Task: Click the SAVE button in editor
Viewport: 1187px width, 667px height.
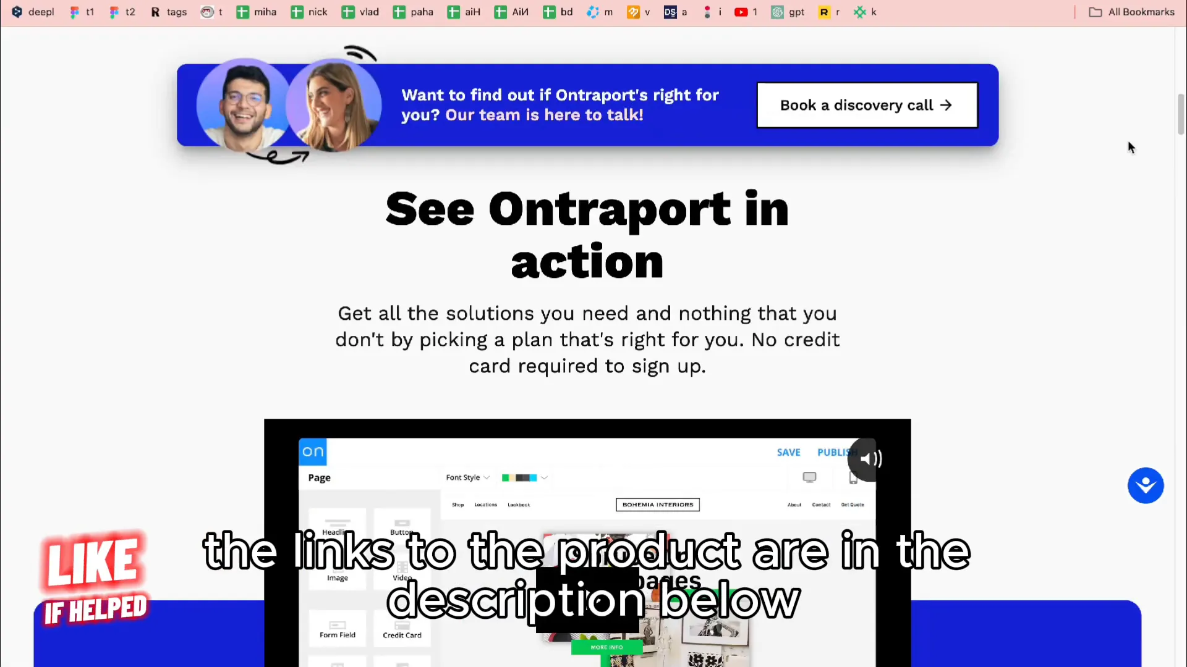Action: (788, 452)
